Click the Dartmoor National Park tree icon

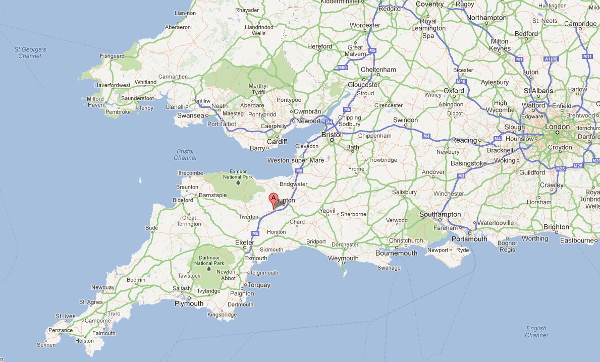(208, 269)
